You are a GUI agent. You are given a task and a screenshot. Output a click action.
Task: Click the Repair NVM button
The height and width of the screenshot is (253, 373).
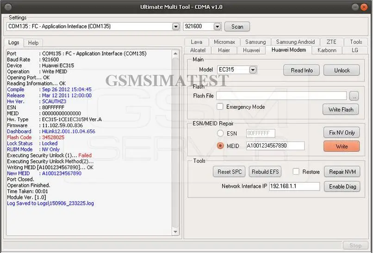(x=342, y=172)
